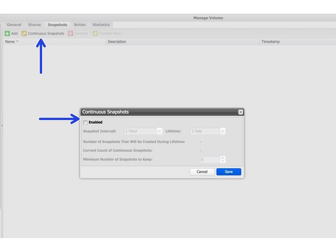Click the blue Save button
Image resolution: width=336 pixels, height=252 pixels.
229,171
